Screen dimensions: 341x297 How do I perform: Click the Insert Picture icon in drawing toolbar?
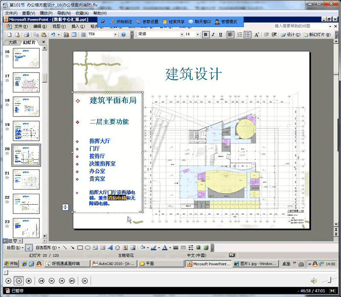[133, 247]
